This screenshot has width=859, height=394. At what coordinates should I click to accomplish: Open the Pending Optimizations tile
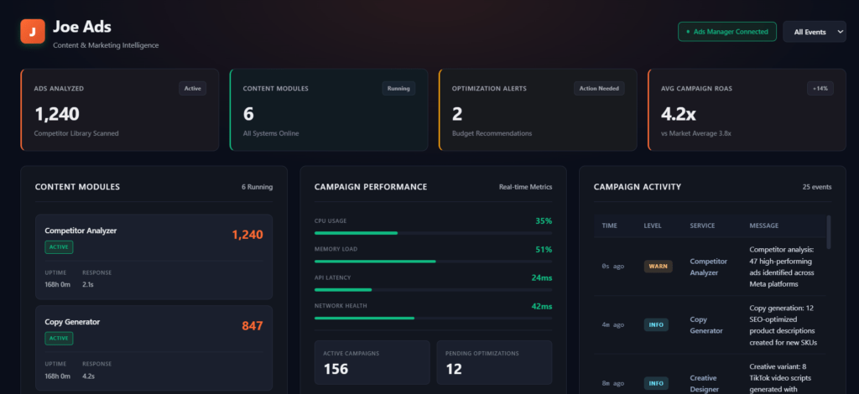[x=494, y=361]
